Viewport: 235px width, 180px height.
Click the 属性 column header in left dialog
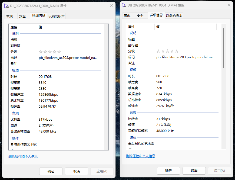pyautogui.click(x=23, y=27)
